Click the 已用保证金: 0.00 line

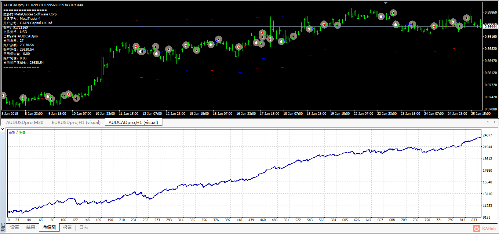pyautogui.click(x=17, y=54)
